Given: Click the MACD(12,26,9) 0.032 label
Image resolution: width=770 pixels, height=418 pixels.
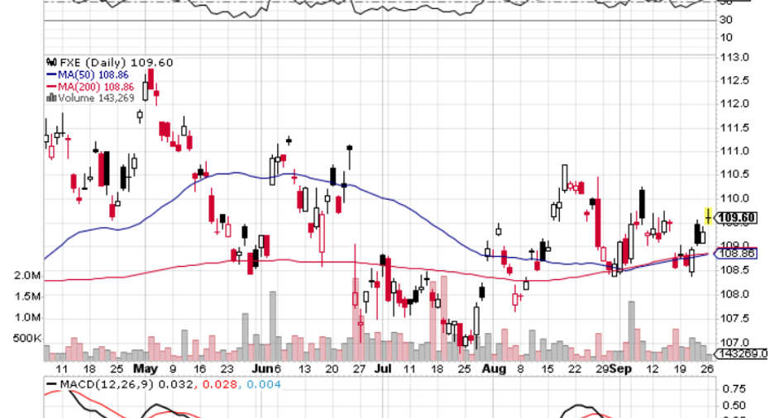Looking at the screenshot, I should tap(127, 384).
